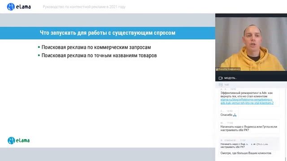Click bullet 'Поисковая реклама по коммерческим запросам'

coord(96,47)
